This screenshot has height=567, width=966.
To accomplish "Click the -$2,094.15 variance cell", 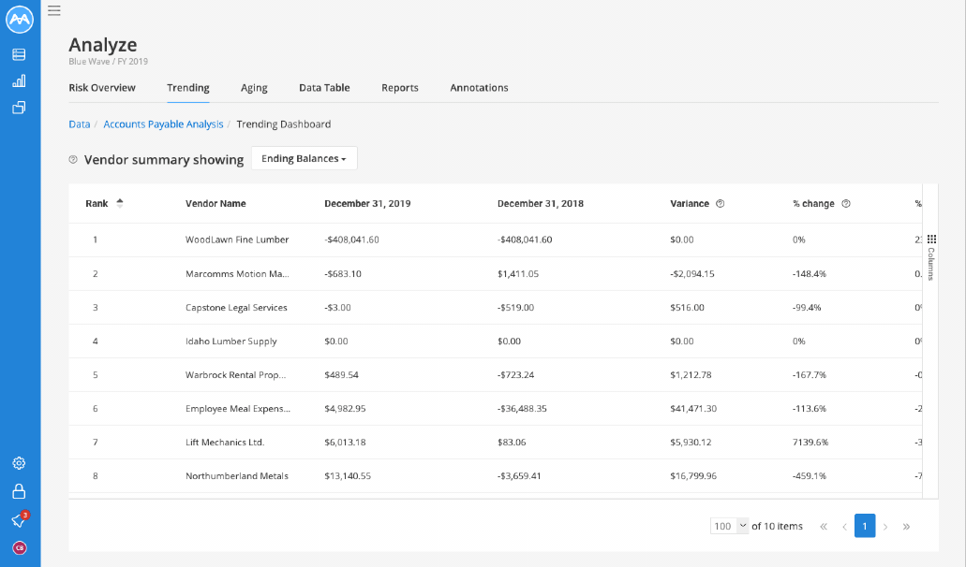I will pyautogui.click(x=692, y=273).
